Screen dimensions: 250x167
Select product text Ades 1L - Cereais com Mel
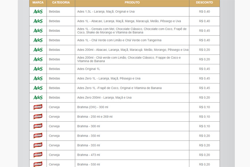tap(131, 31)
